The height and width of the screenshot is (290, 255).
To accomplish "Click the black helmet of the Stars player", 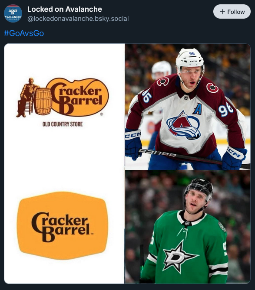I will click(x=199, y=189).
